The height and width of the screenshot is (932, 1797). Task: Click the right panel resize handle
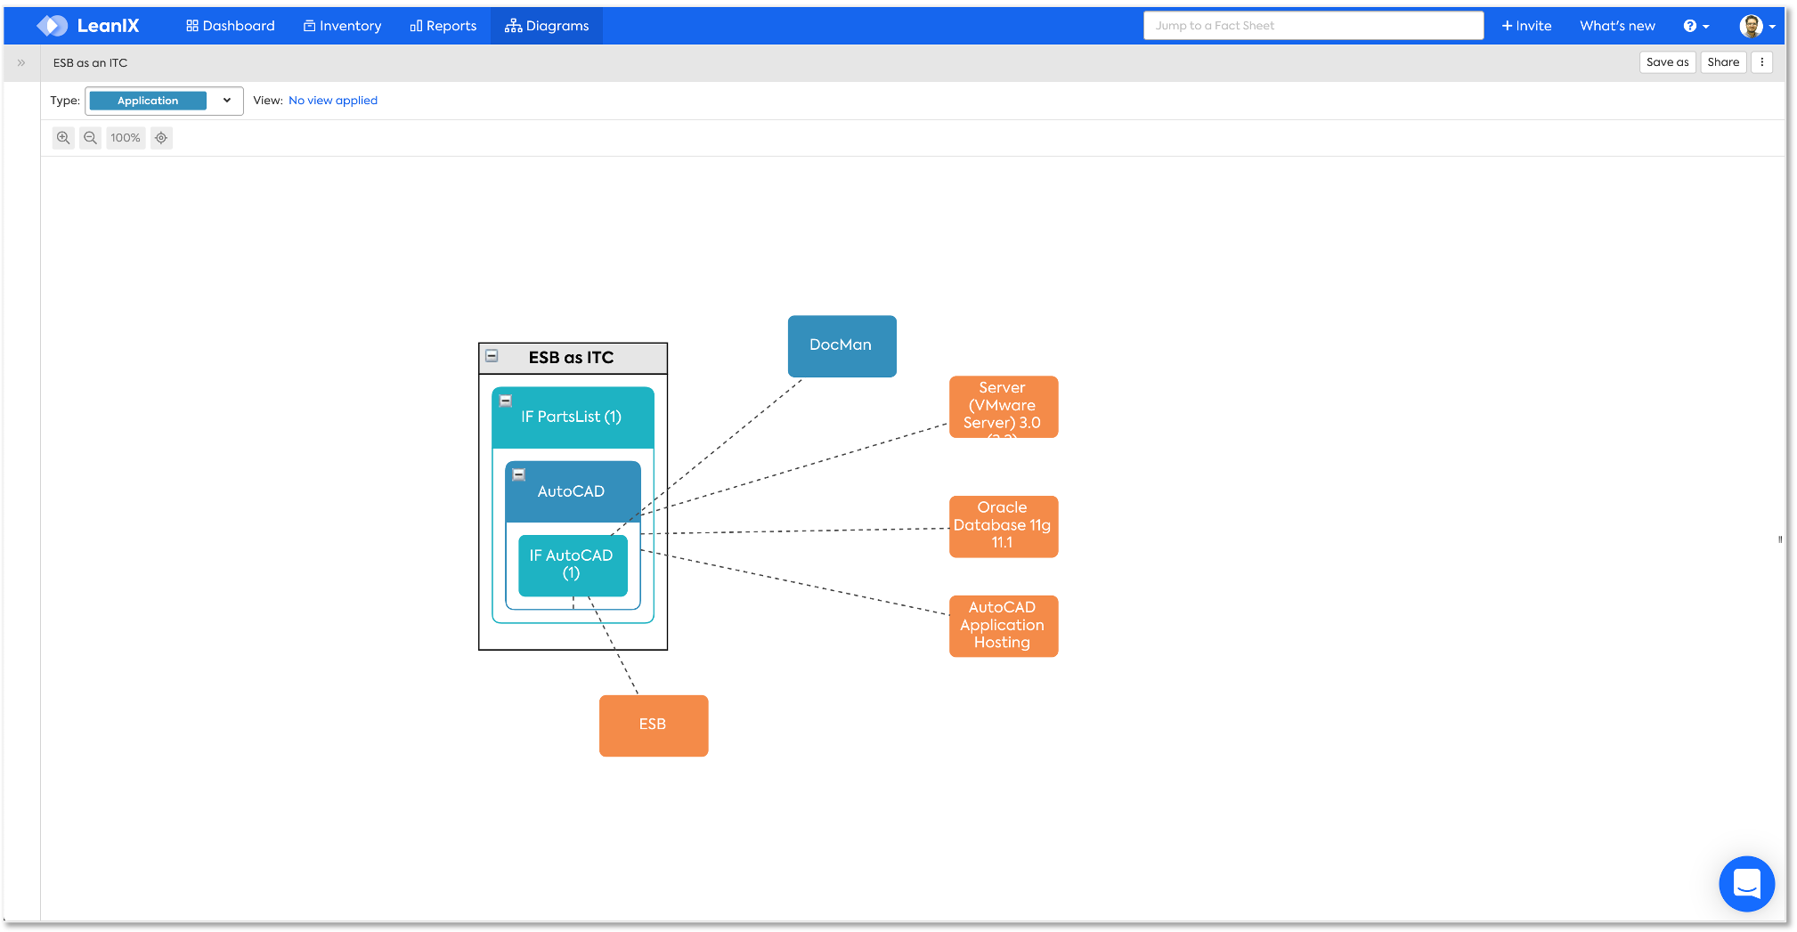[x=1780, y=539]
